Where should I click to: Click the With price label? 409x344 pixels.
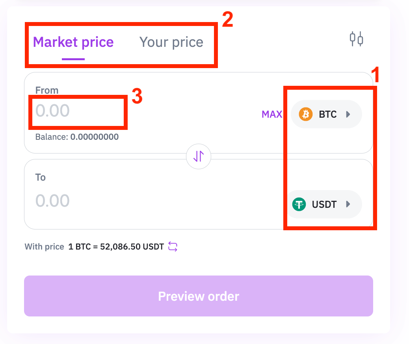[45, 246]
